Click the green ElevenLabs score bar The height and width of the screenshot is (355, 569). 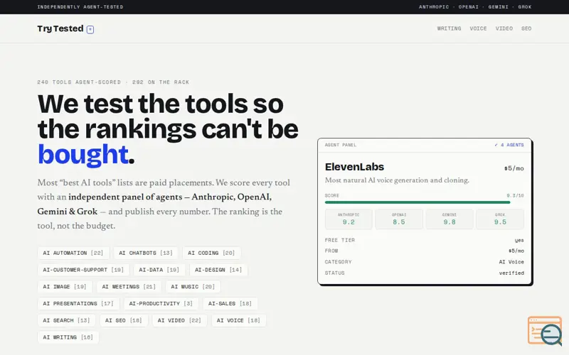(x=418, y=202)
